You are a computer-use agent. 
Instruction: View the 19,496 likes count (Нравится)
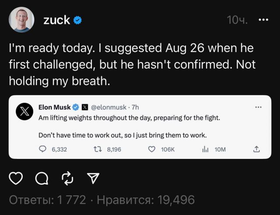[145, 200]
